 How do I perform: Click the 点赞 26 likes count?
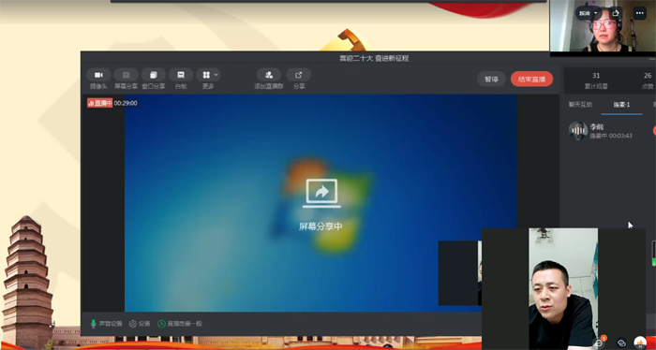coord(648,80)
